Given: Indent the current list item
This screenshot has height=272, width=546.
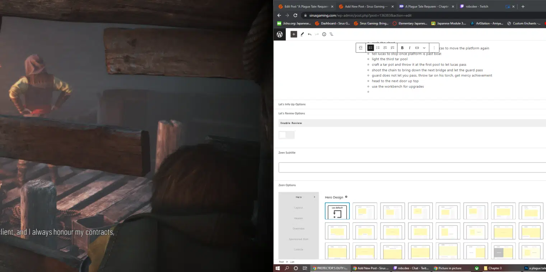Looking at the screenshot, I should coord(392,48).
